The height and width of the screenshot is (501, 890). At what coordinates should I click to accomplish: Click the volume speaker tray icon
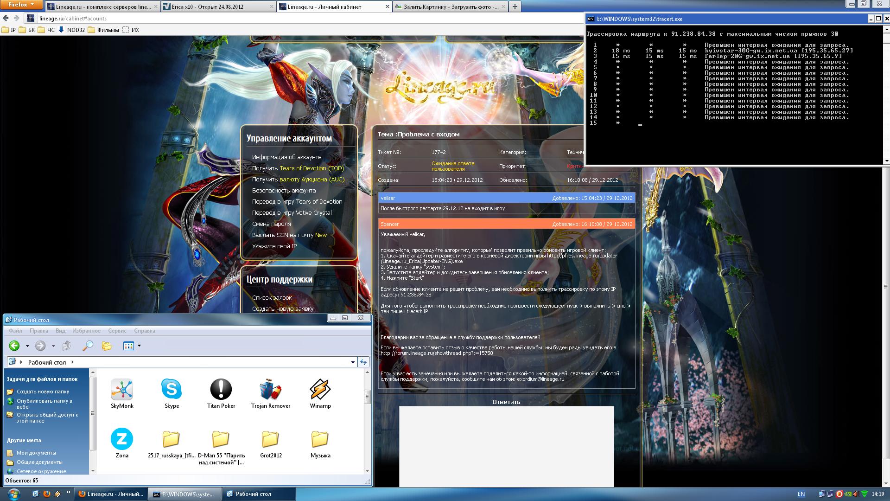coord(856,494)
